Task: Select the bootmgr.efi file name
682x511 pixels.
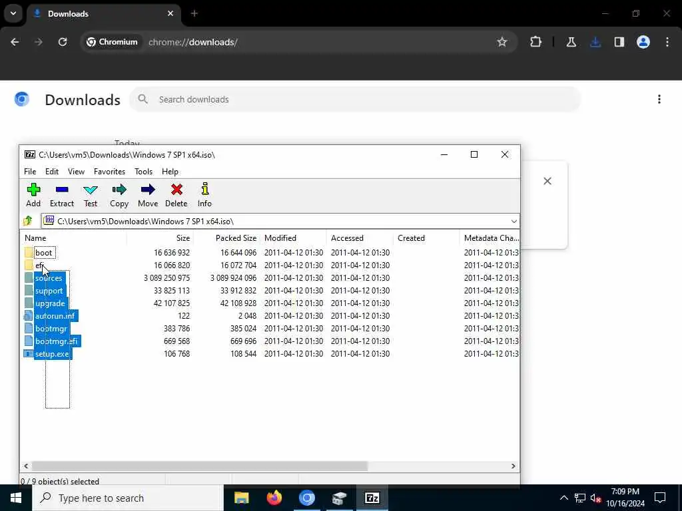Action: tap(57, 341)
